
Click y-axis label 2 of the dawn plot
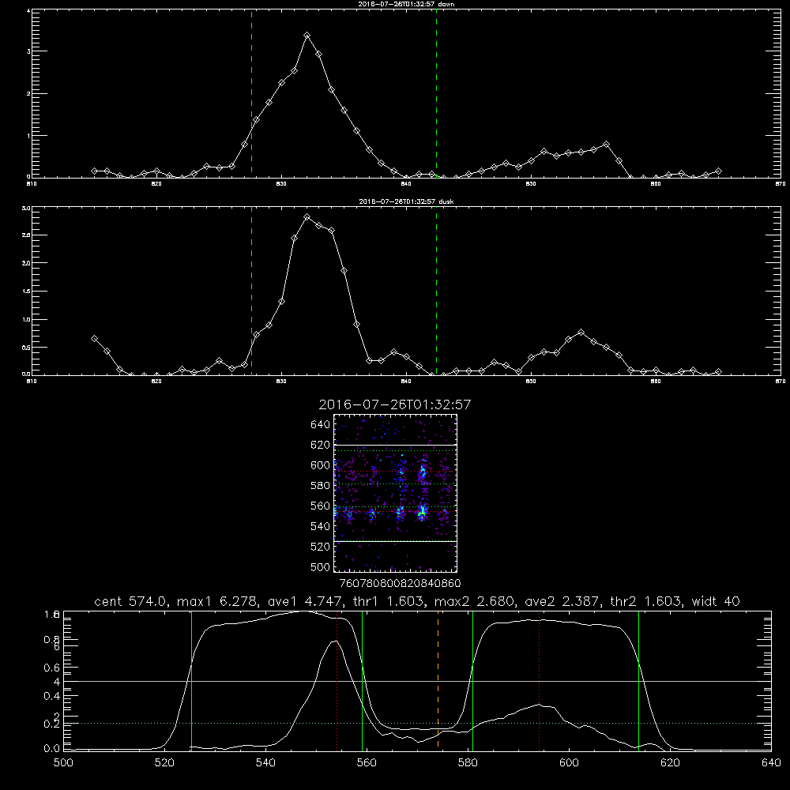click(x=28, y=94)
